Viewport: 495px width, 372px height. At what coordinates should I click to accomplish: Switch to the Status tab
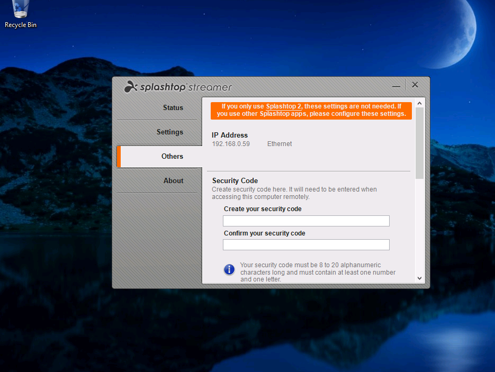point(173,108)
